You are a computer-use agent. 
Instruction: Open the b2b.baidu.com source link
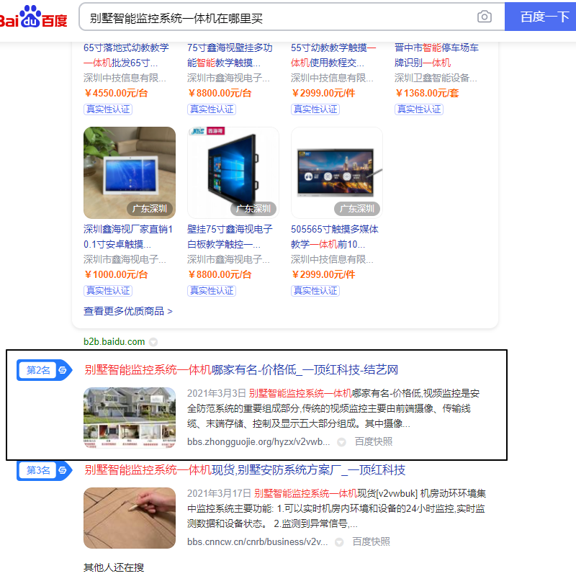click(114, 341)
